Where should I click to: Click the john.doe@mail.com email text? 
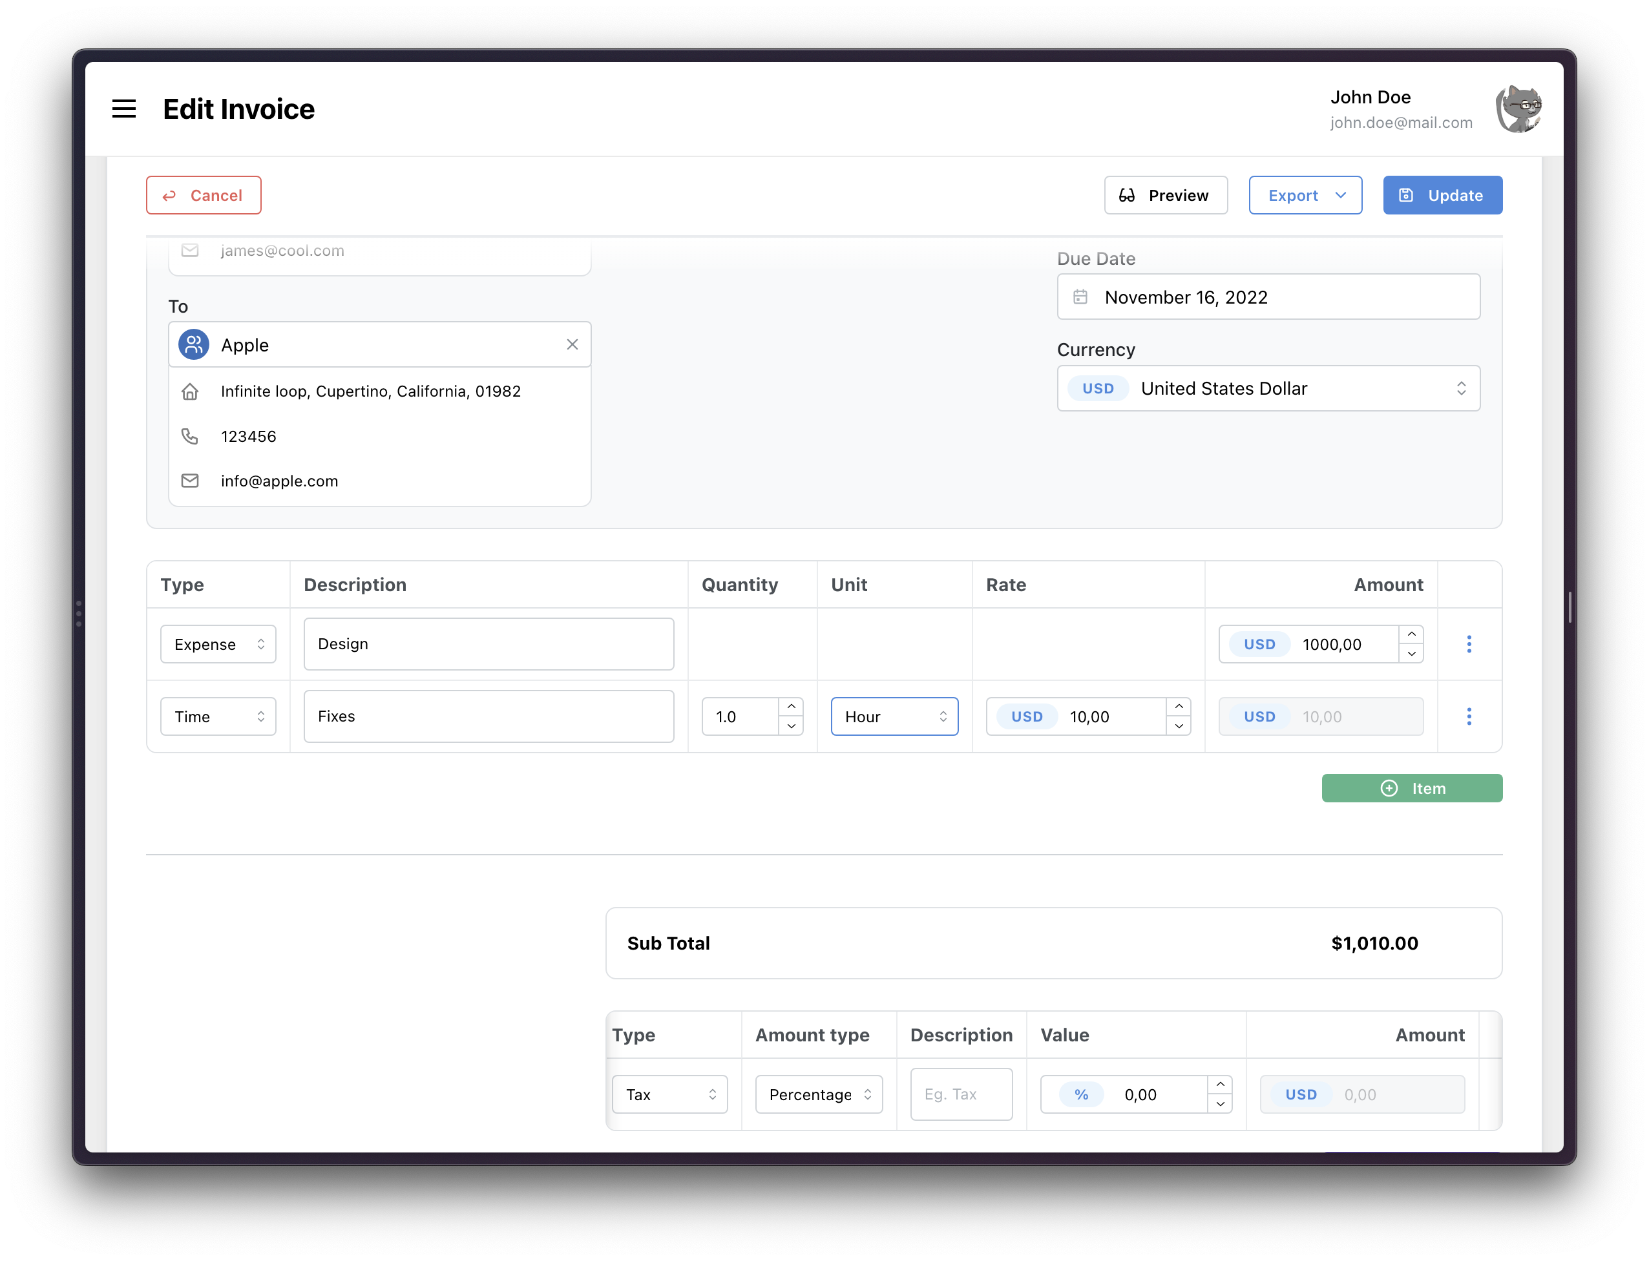pos(1401,122)
